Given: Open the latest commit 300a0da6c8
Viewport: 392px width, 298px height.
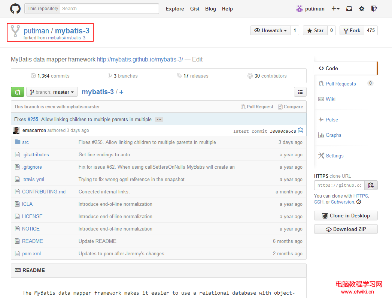Looking at the screenshot, I should 283,131.
